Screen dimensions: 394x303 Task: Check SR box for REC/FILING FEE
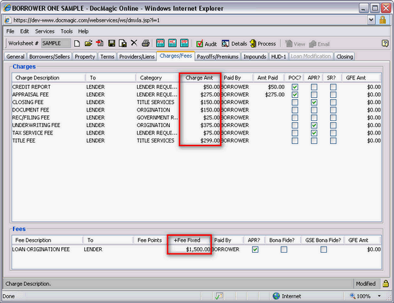pyautogui.click(x=333, y=118)
